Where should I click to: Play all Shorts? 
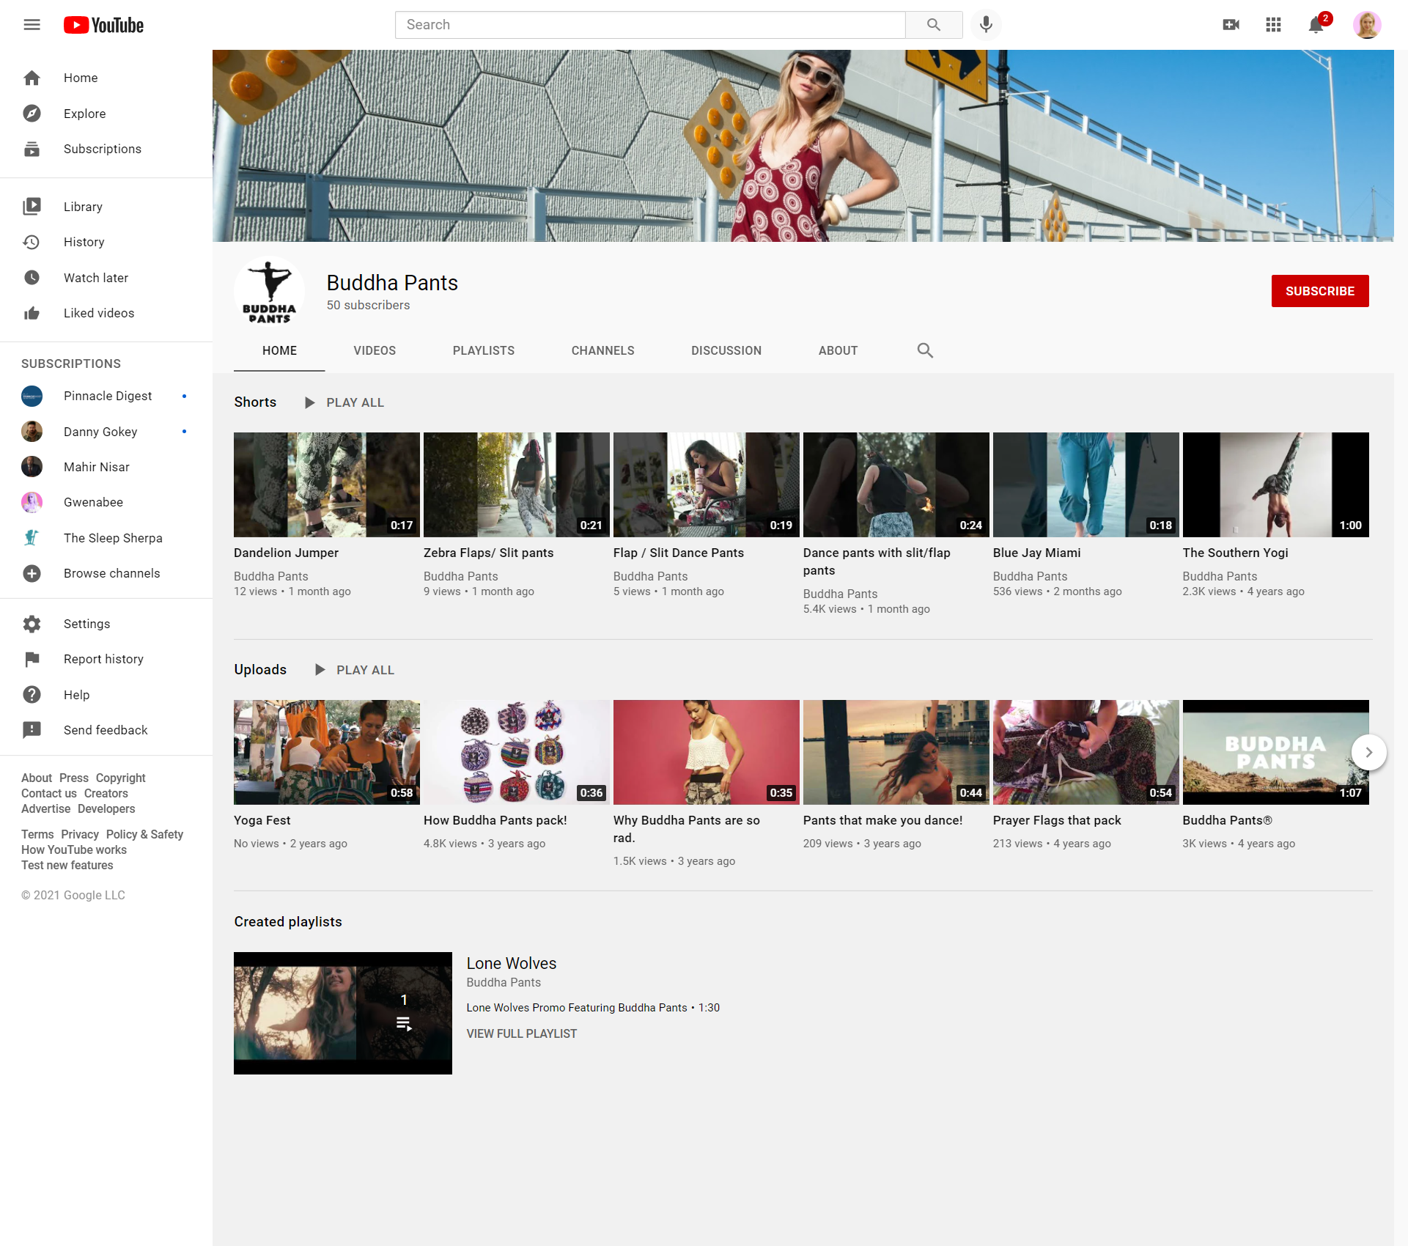[344, 402]
